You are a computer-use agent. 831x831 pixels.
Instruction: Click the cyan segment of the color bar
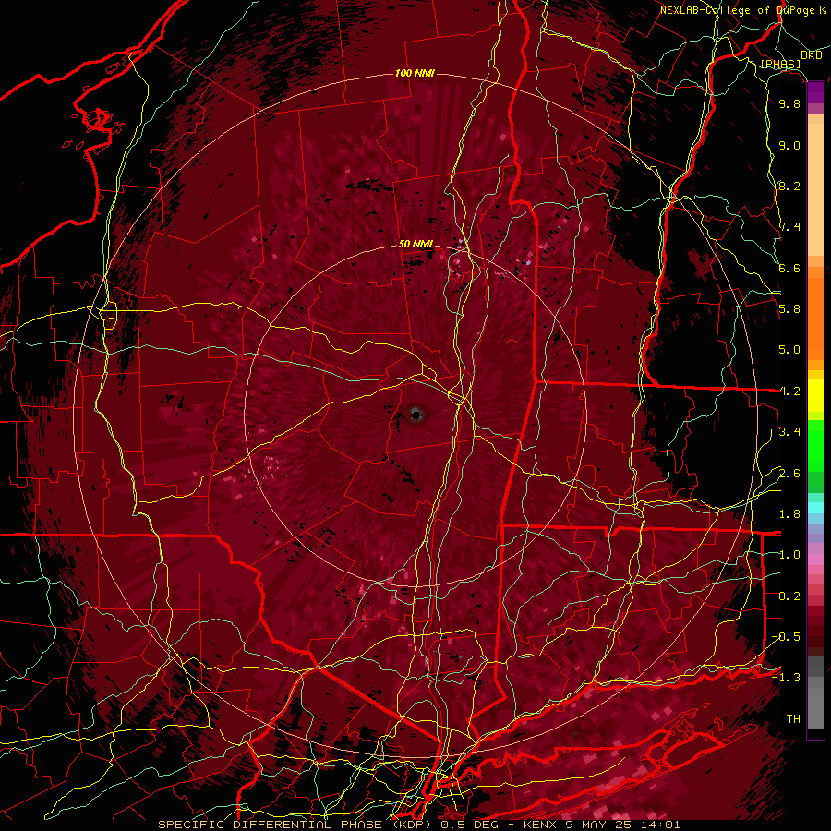[815, 507]
